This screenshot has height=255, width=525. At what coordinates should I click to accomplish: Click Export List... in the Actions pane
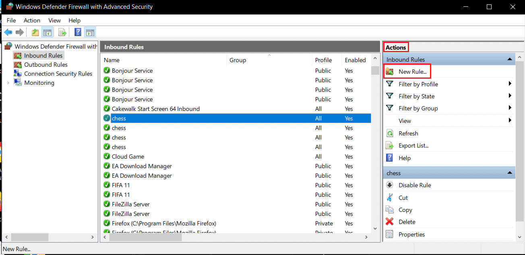pos(413,146)
